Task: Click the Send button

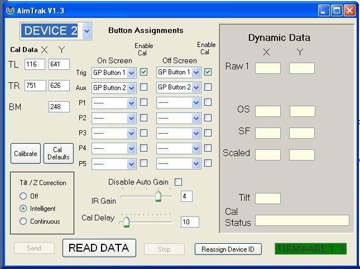Action: pyautogui.click(x=34, y=248)
